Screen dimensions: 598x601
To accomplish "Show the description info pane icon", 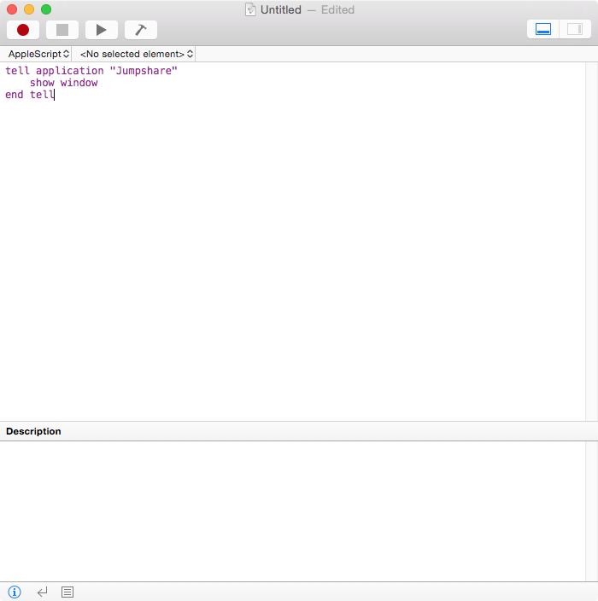I will click(x=15, y=592).
